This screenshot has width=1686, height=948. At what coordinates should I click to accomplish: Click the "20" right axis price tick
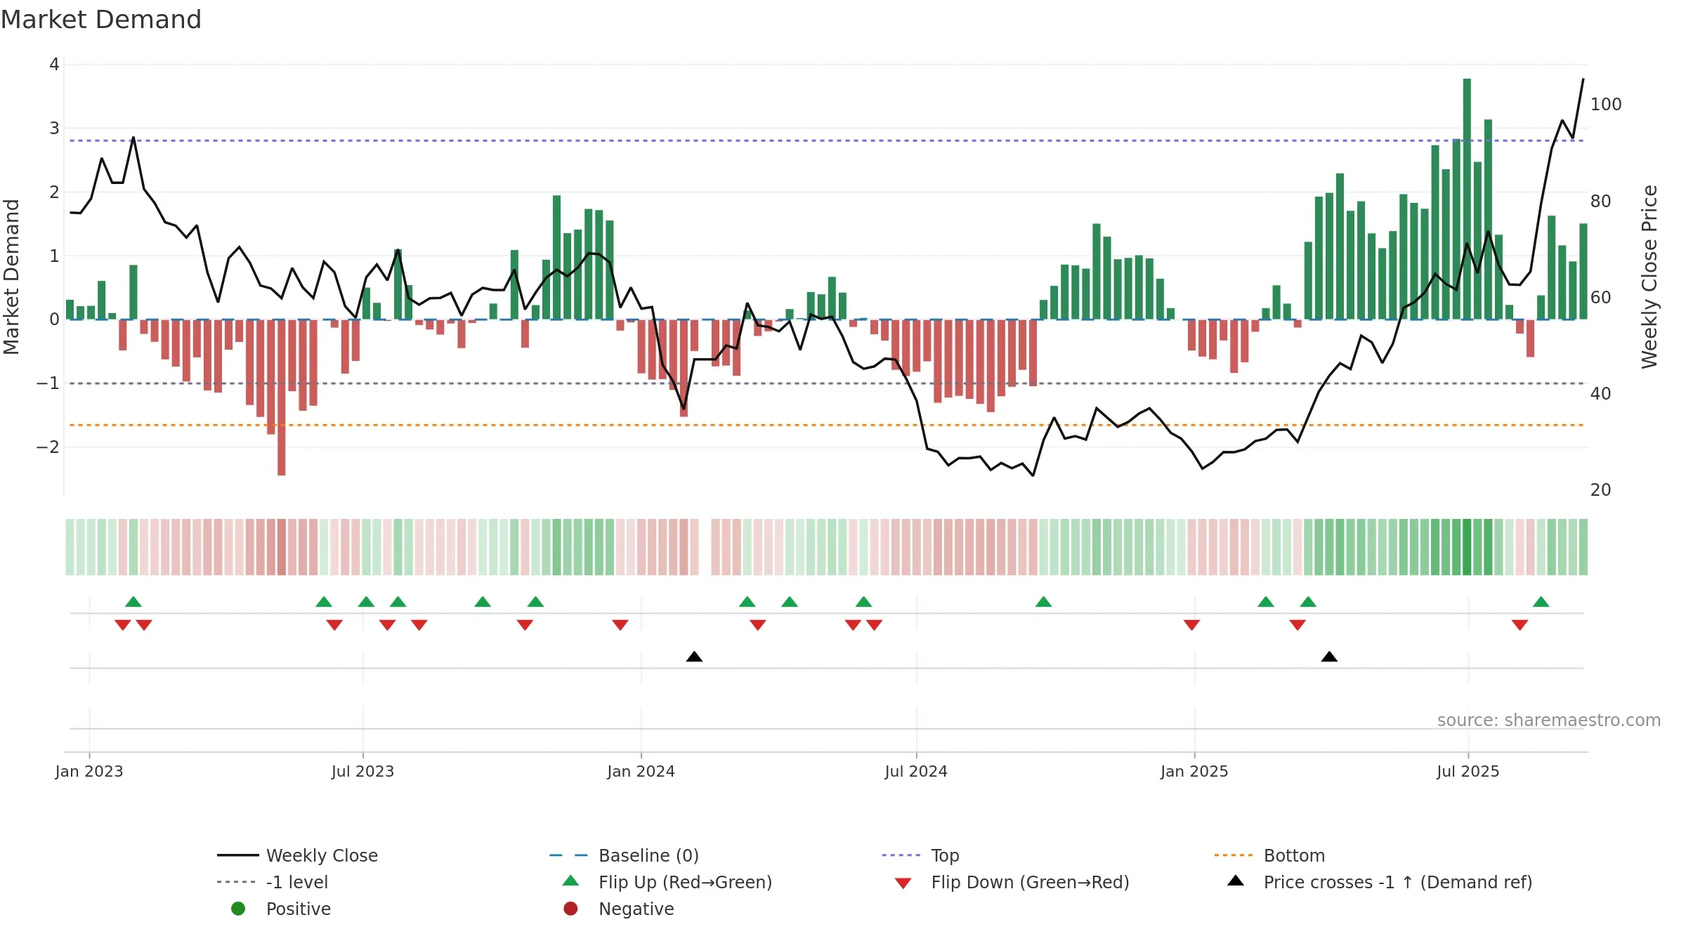click(x=1601, y=490)
